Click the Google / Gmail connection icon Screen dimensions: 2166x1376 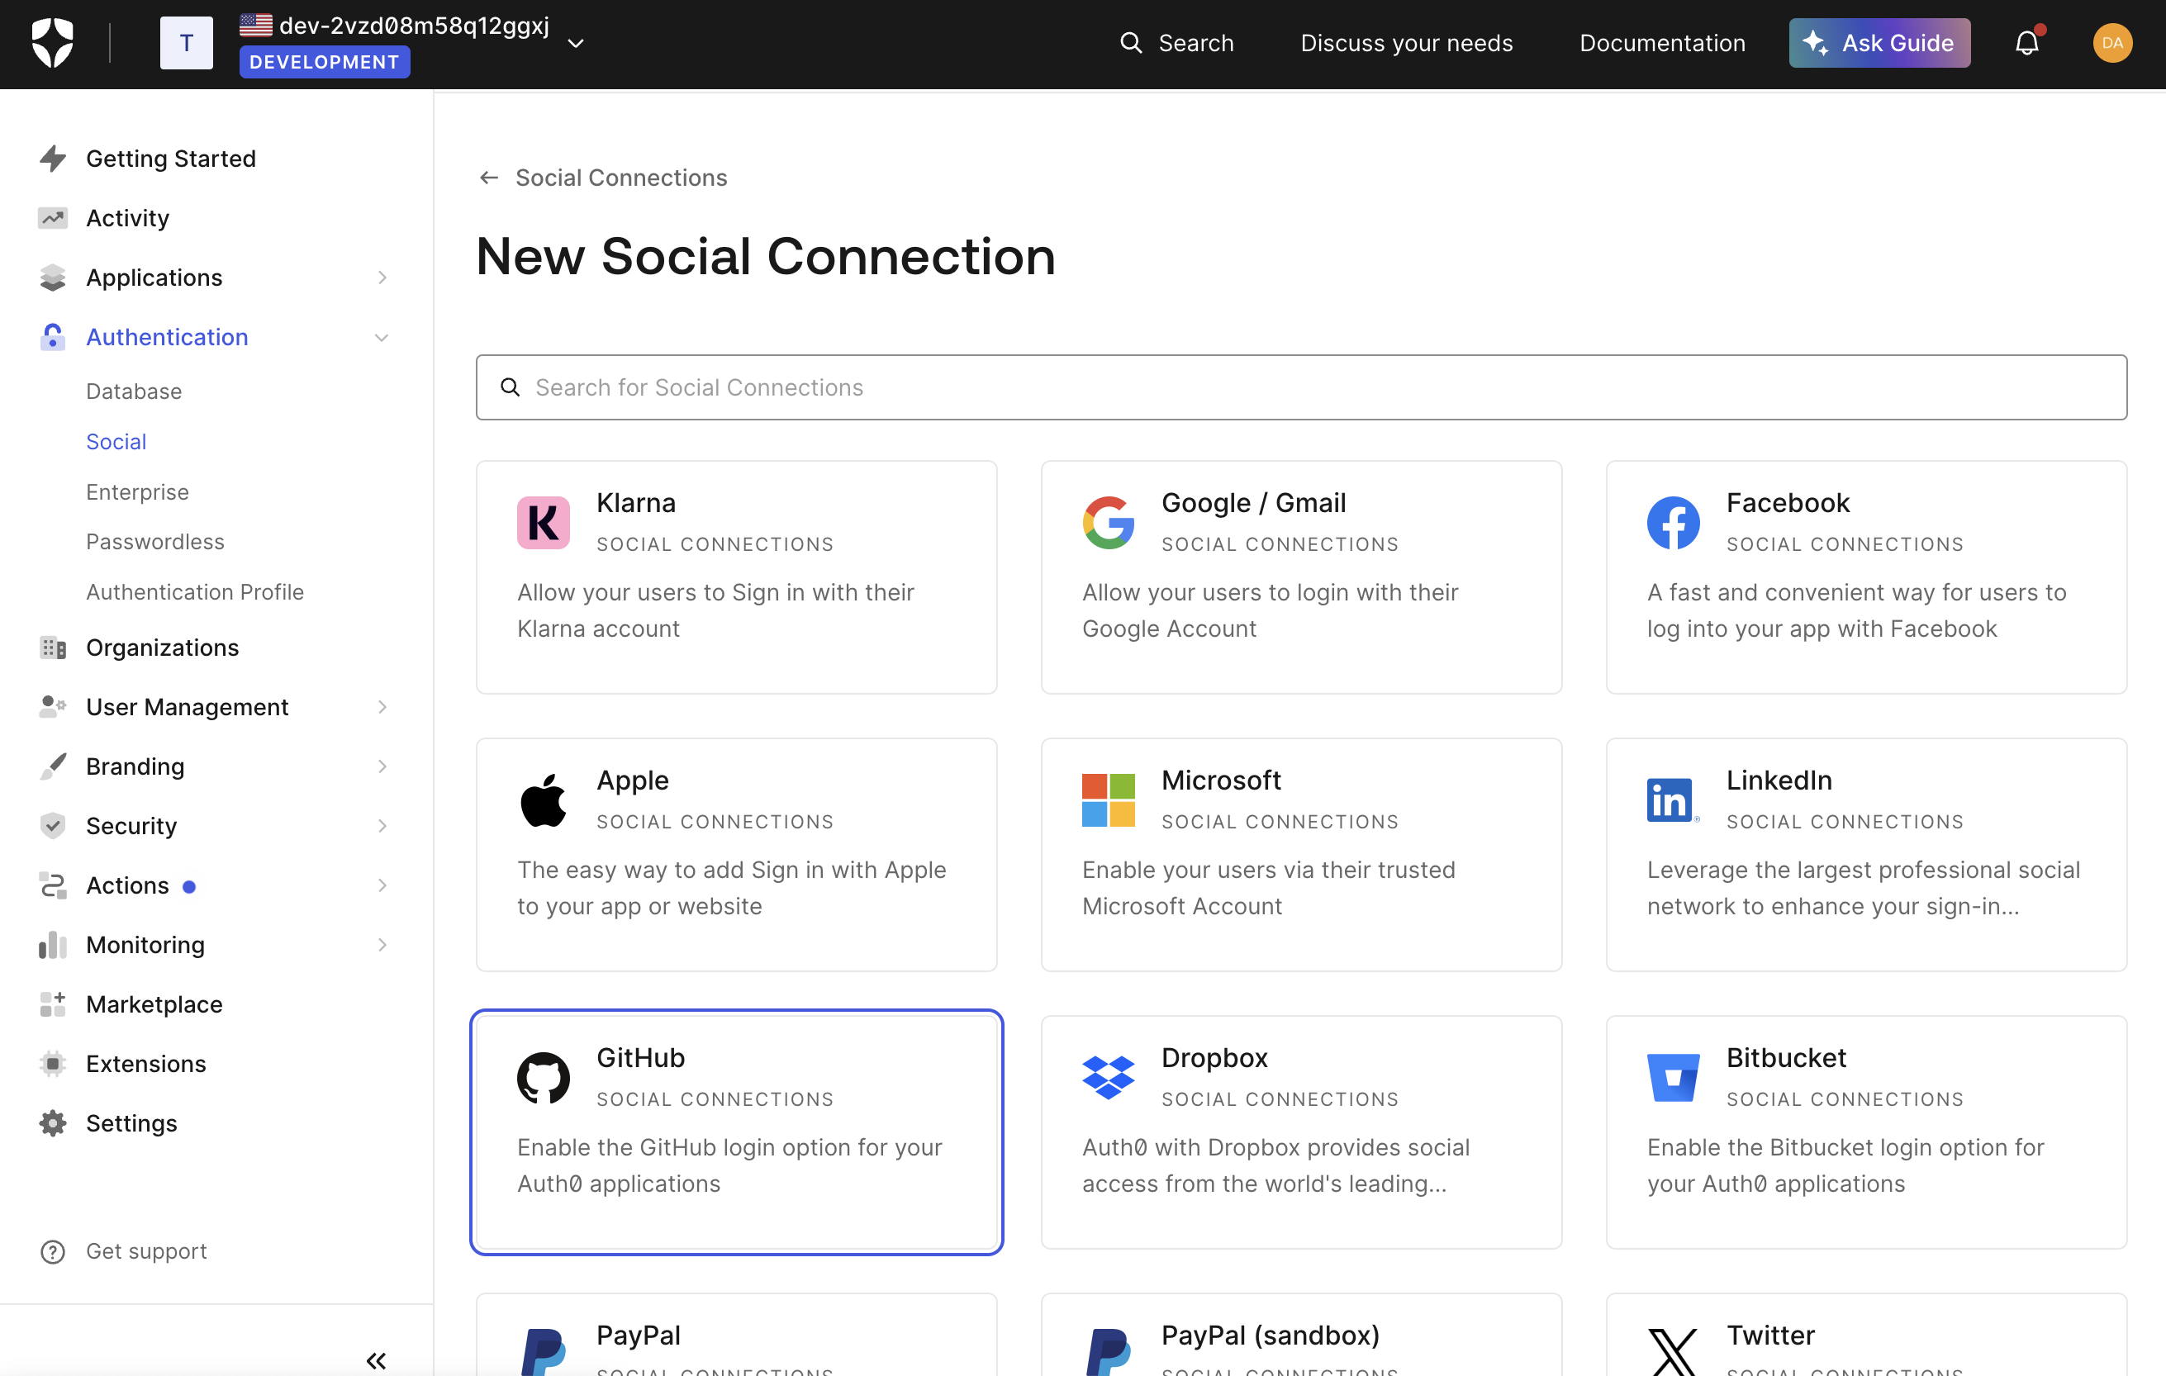tap(1109, 520)
